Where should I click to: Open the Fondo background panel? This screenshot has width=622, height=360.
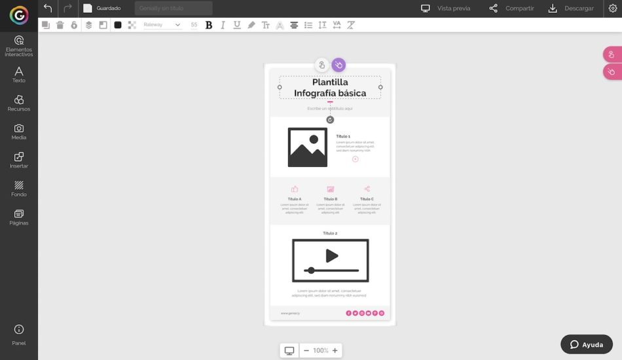[19, 189]
